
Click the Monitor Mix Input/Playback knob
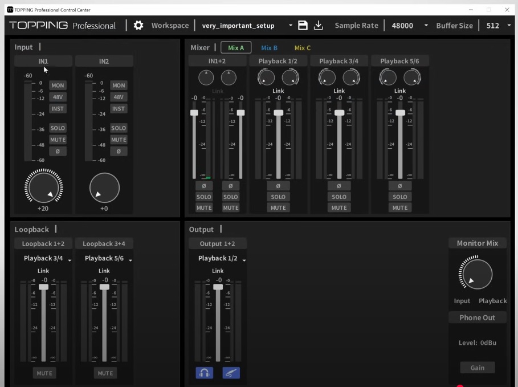(x=477, y=274)
